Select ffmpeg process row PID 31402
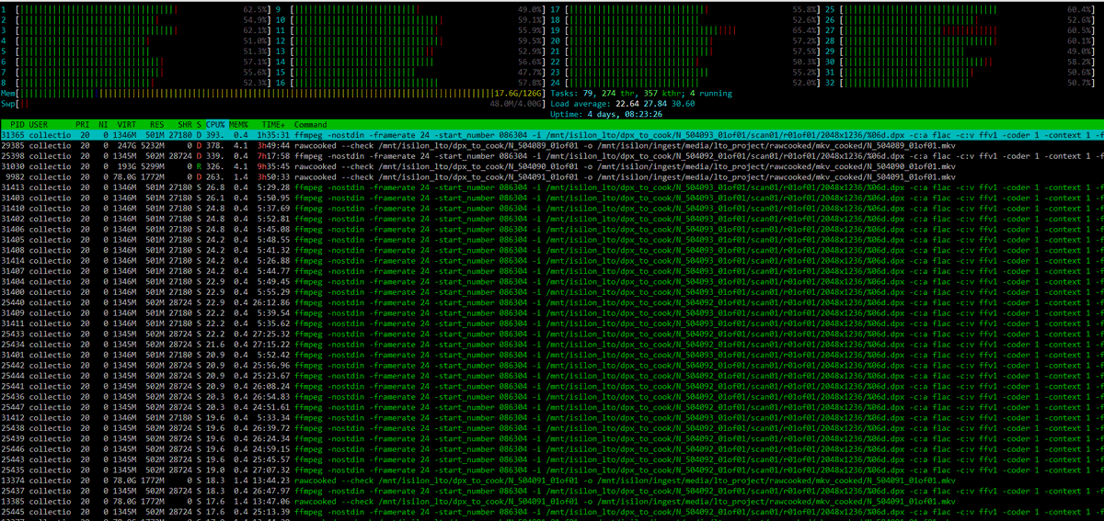This screenshot has height=521, width=1104. pyautogui.click(x=552, y=219)
